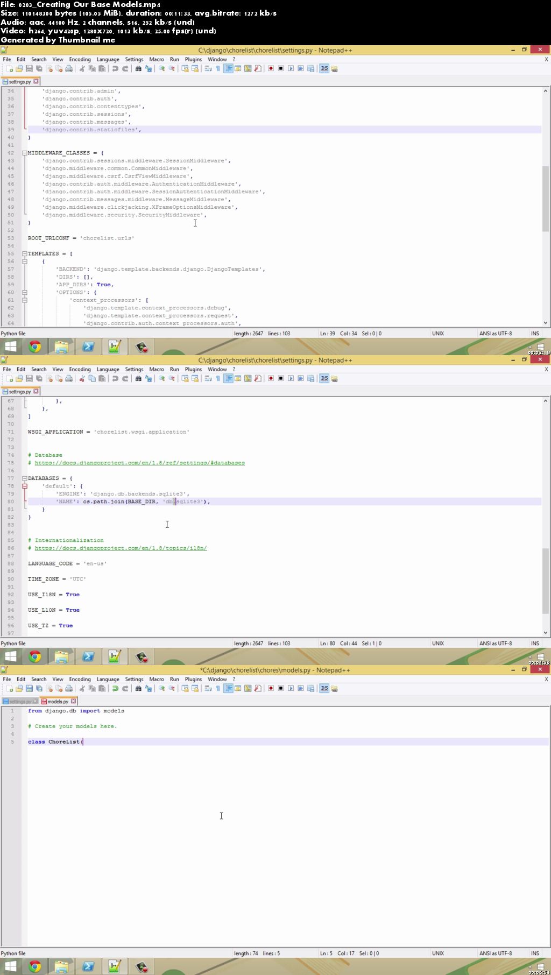Toggle Synchronize Horizontal Scrolling in top window

(195, 69)
